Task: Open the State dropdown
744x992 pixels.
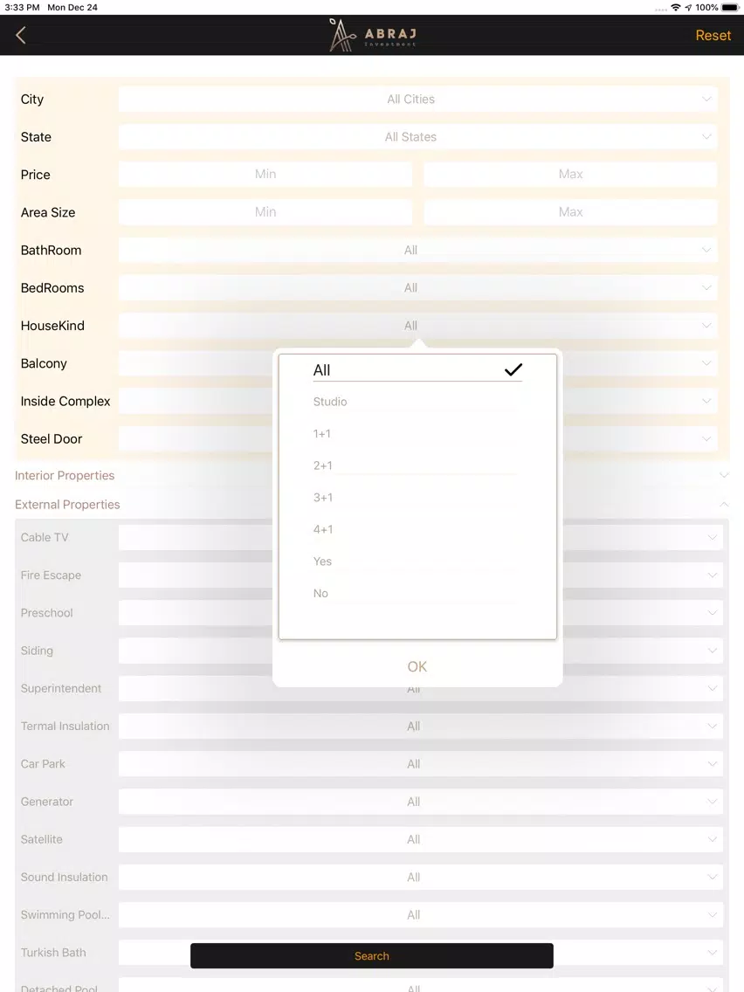Action: (417, 136)
